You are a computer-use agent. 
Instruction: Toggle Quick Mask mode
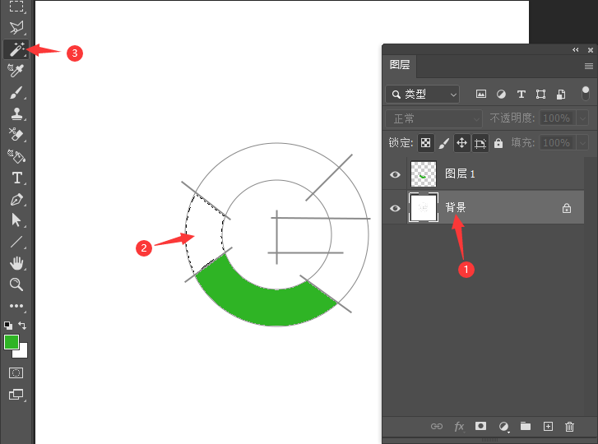[16, 372]
